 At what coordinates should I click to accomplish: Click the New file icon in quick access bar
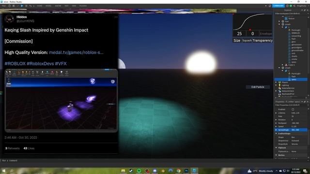(x=9, y=6)
